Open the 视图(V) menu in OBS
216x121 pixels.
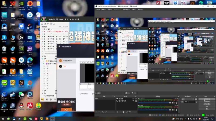coord(110,9)
